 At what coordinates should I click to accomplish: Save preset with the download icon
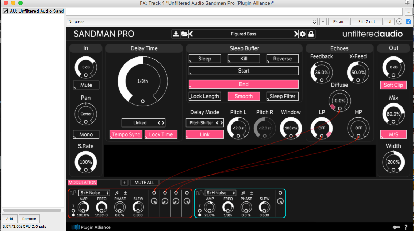coord(176,34)
